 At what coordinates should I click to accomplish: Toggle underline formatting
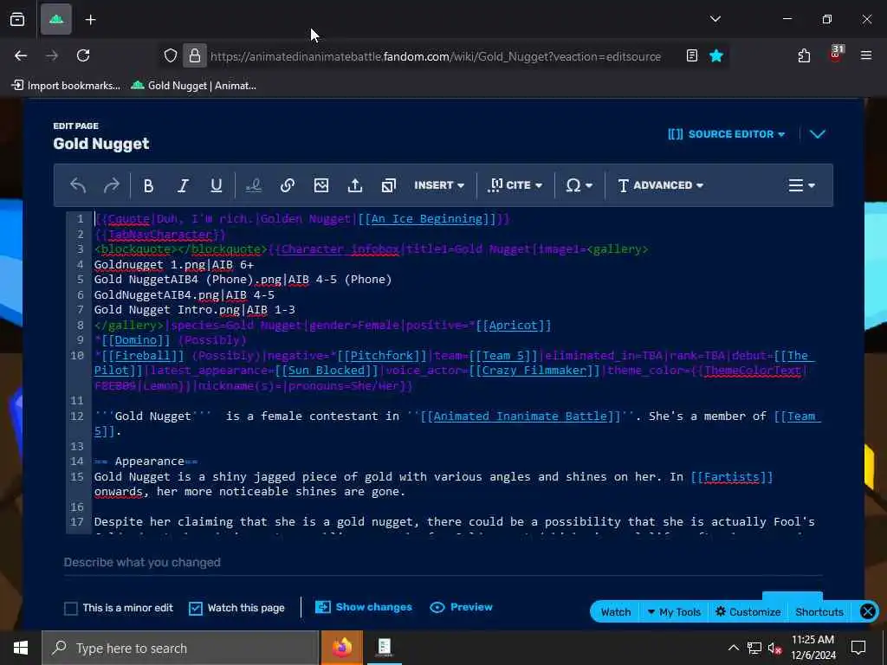point(216,185)
